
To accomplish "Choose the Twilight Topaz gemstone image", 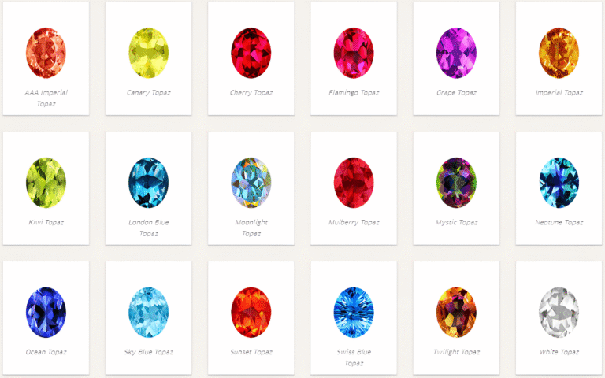I will [x=456, y=312].
